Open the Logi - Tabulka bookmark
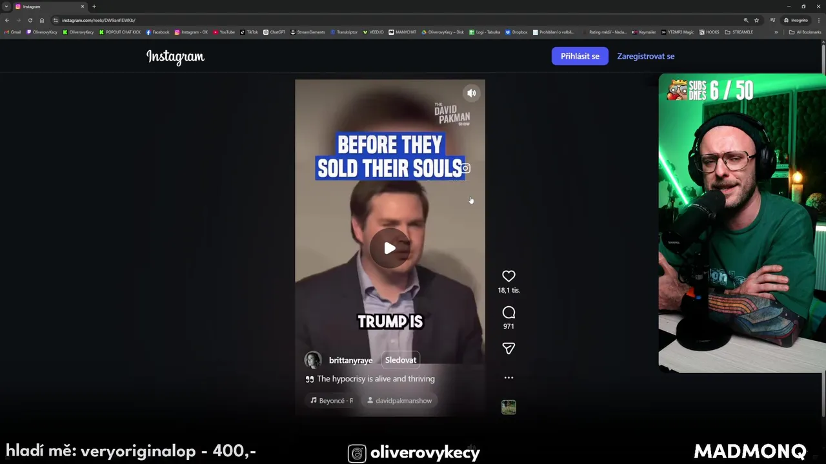The image size is (826, 464). (x=485, y=32)
